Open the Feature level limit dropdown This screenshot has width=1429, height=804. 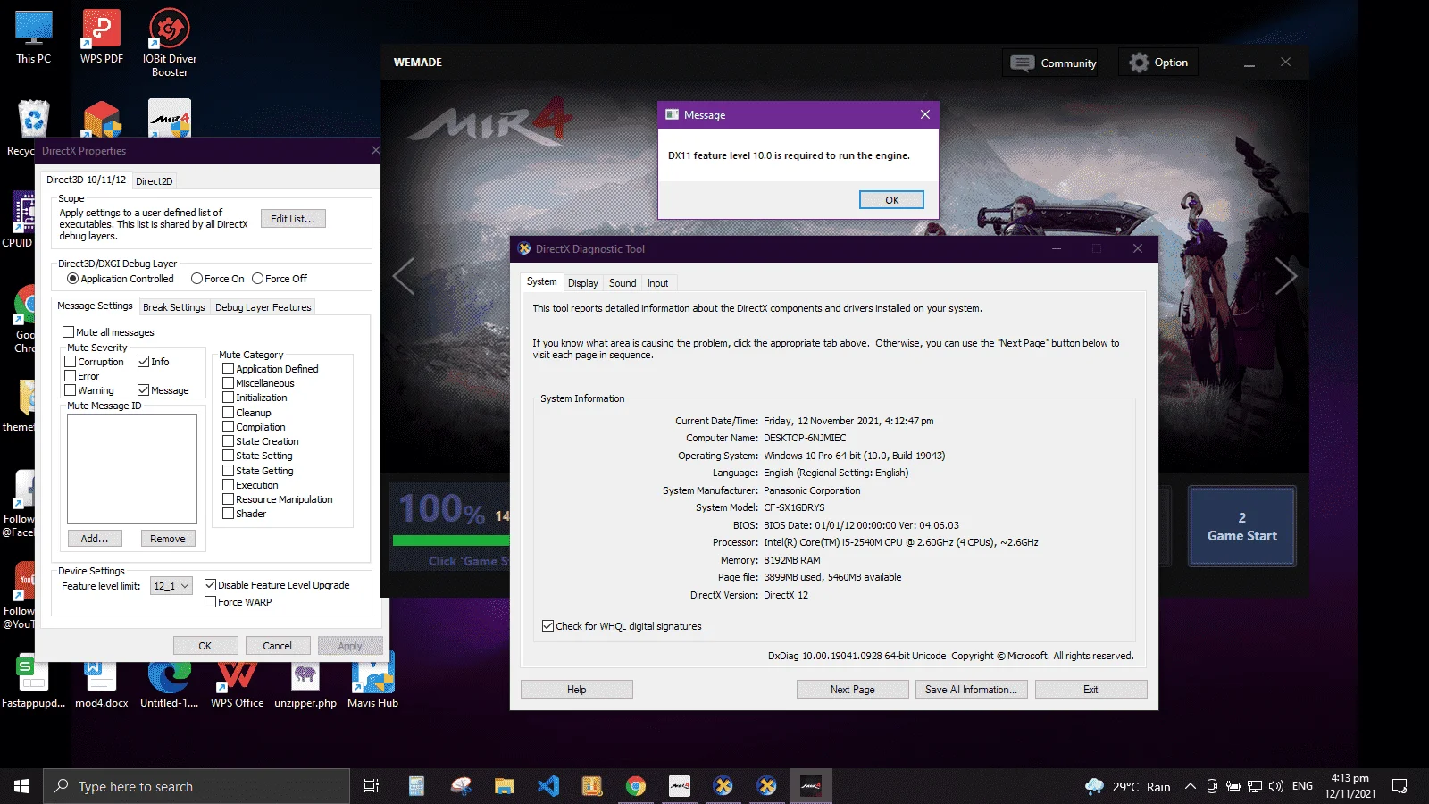(x=171, y=586)
